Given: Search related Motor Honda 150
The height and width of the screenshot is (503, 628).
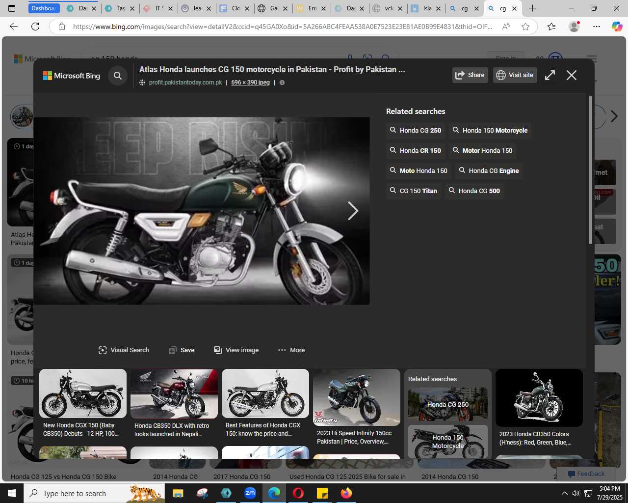Looking at the screenshot, I should (482, 150).
